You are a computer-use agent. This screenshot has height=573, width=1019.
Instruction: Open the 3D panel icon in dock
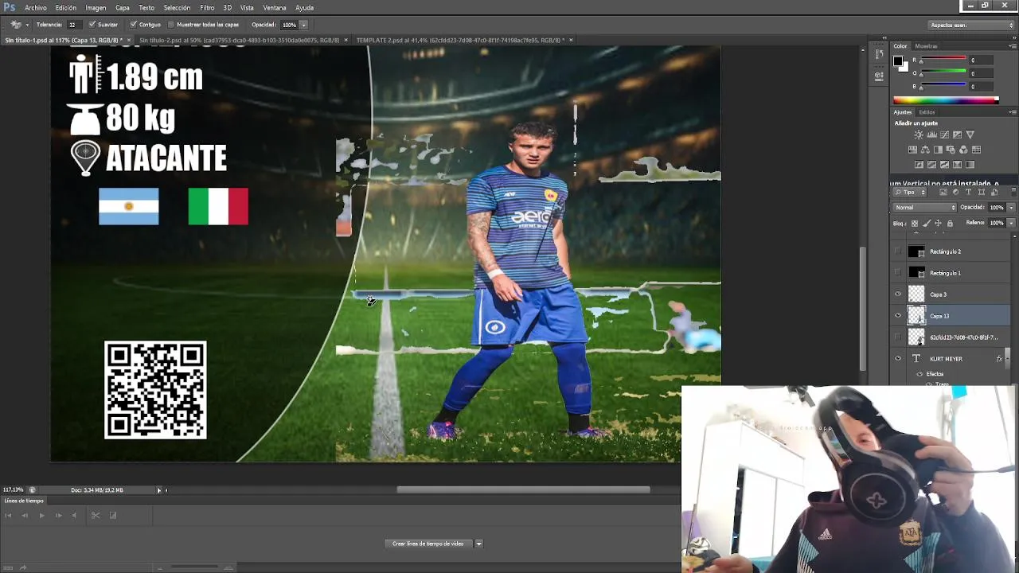pyautogui.click(x=879, y=76)
